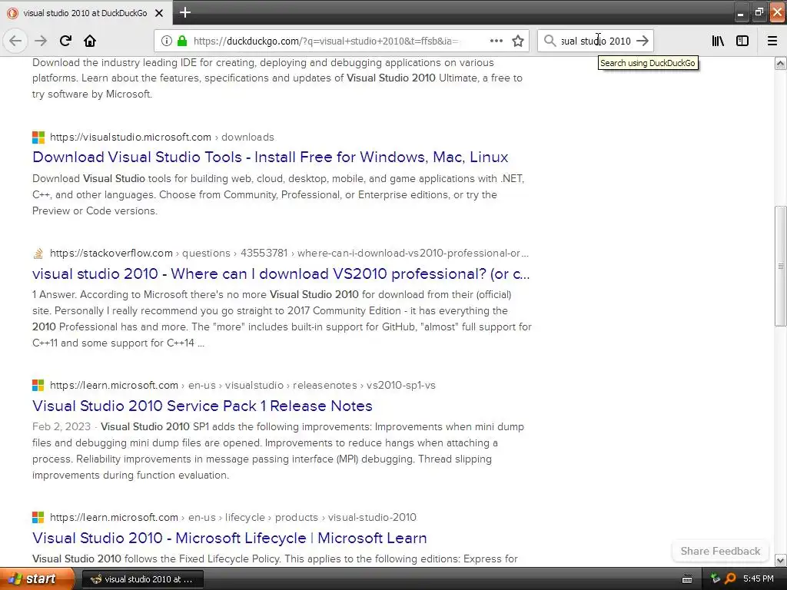Reload the current page
787x590 pixels.
coord(65,41)
